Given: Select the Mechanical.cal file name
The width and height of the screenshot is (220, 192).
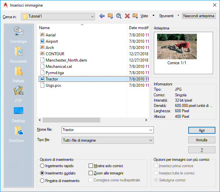Looking at the screenshot, I should pyautogui.click(x=59, y=67).
